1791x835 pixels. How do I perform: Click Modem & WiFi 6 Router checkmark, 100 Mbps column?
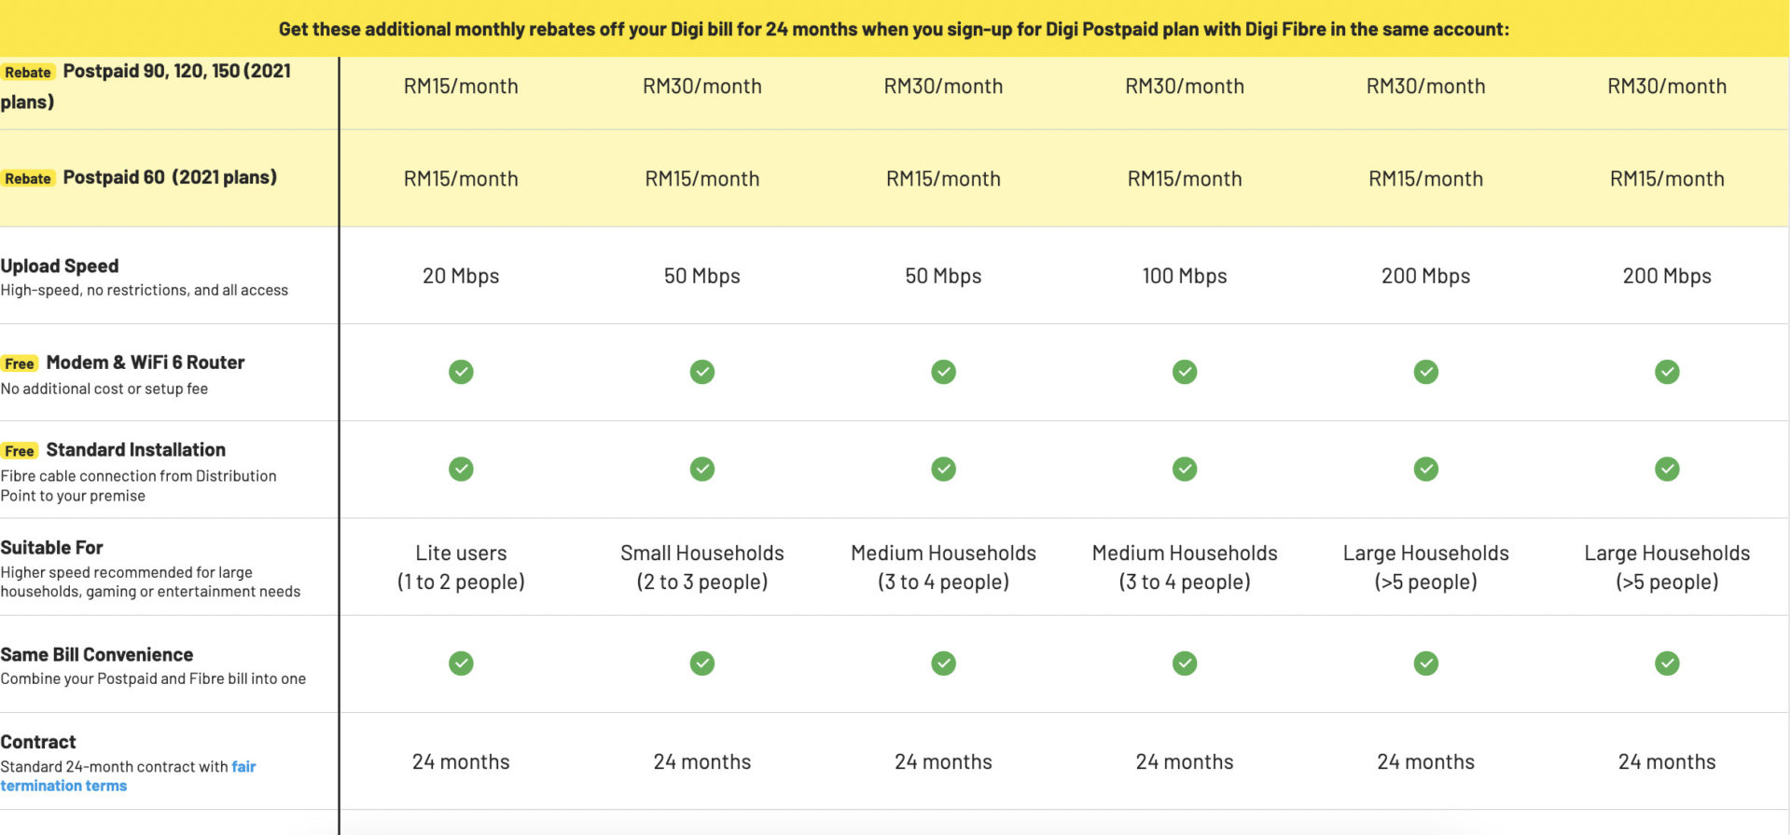[x=1185, y=372]
